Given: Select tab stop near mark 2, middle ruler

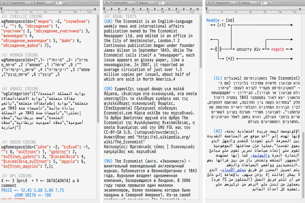Looking at the screenshot, I should [119, 9].
